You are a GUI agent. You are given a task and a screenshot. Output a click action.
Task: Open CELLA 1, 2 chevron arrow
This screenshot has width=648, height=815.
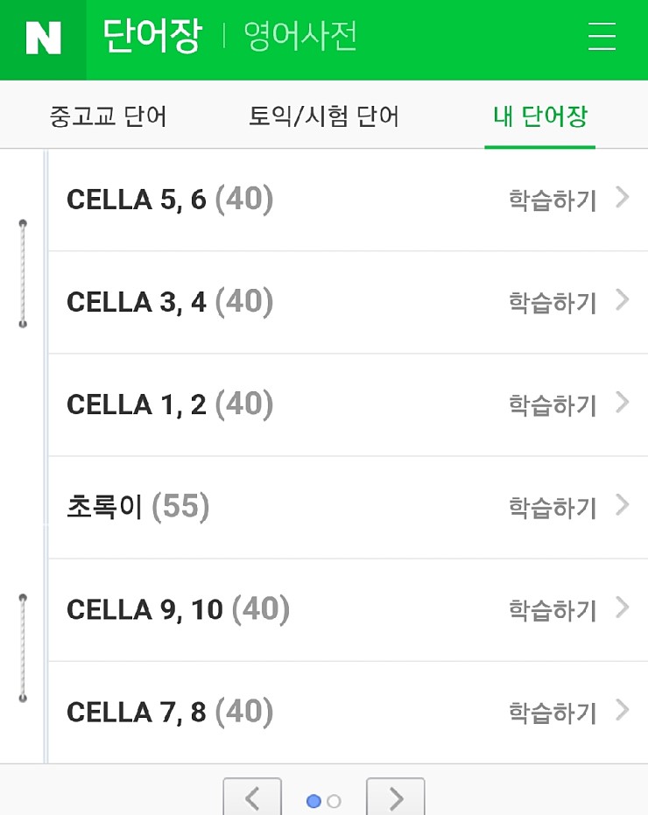(x=623, y=403)
